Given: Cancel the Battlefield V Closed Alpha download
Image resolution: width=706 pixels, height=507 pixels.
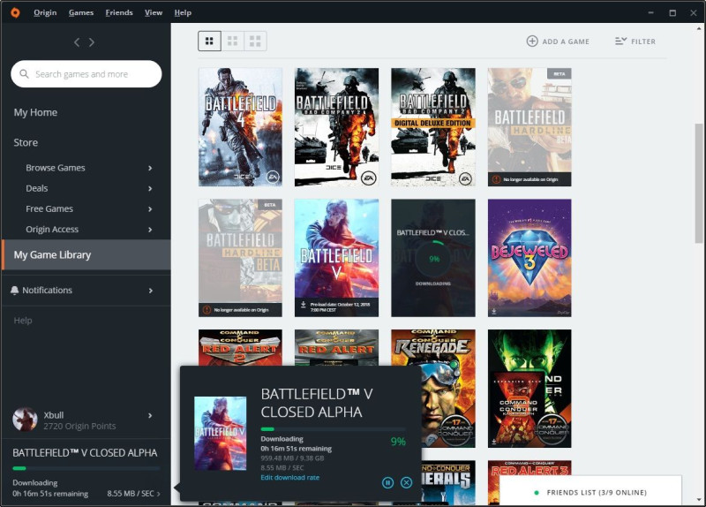Looking at the screenshot, I should 406,482.
